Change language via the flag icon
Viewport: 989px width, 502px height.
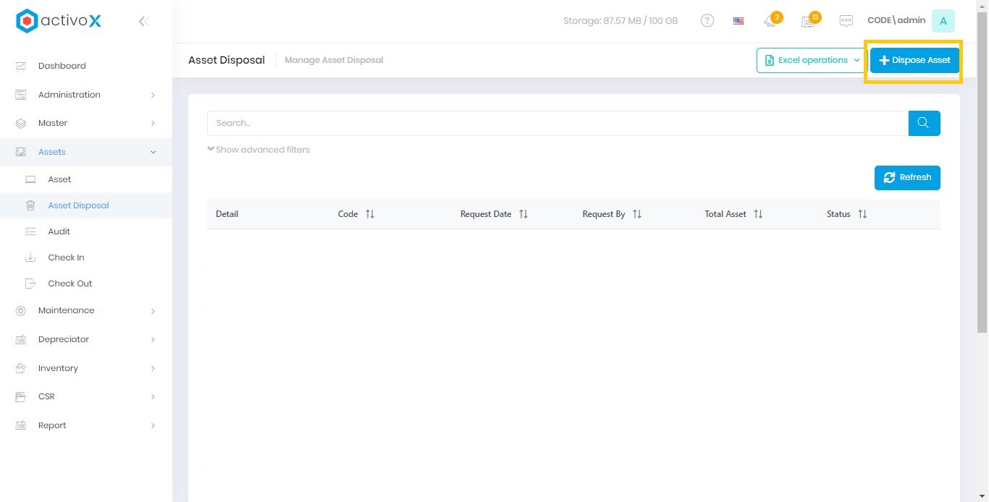pos(738,21)
